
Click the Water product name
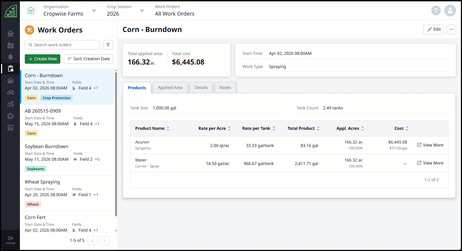pos(141,160)
